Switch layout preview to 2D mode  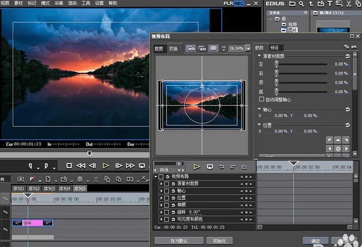191,48
